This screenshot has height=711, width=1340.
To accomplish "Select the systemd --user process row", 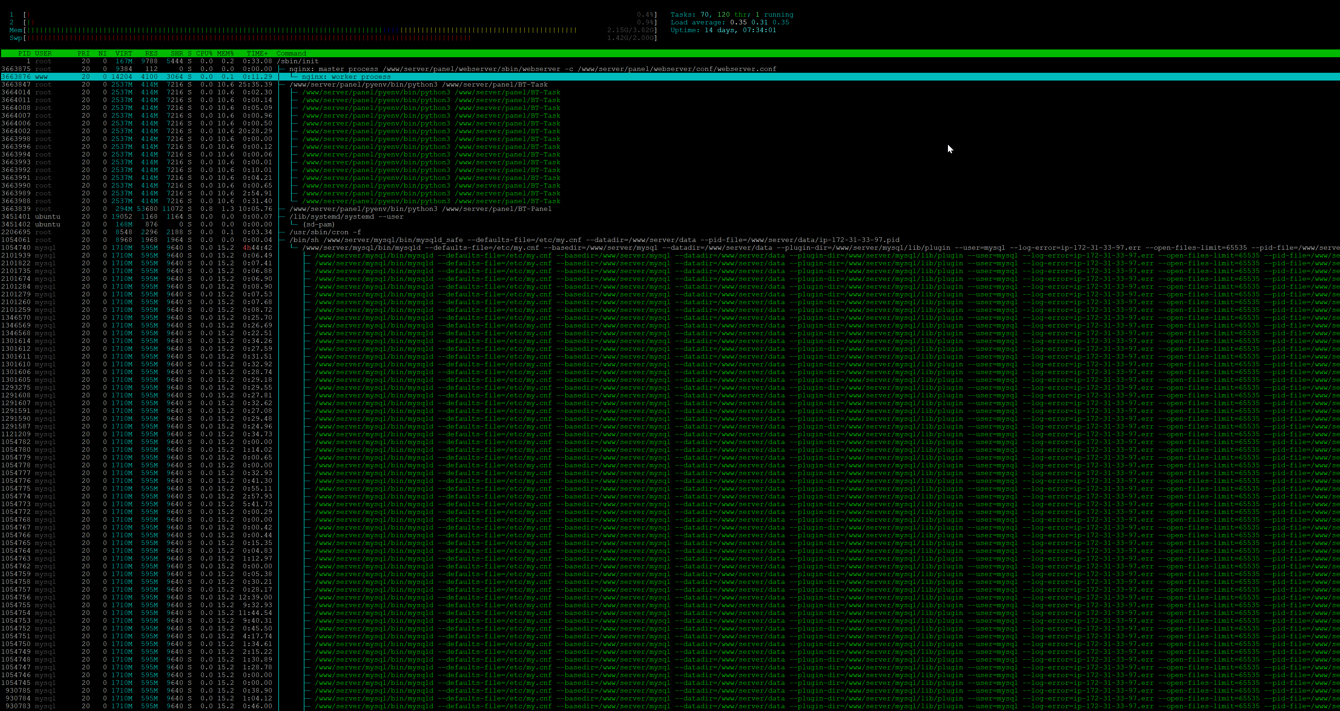I will pyautogui.click(x=346, y=217).
